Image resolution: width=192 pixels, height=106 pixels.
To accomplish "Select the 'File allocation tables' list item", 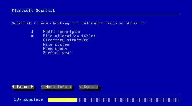I will pyautogui.click(x=69, y=36).
